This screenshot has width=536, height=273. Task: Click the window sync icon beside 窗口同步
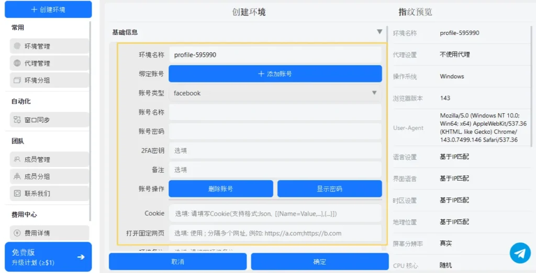tap(17, 120)
